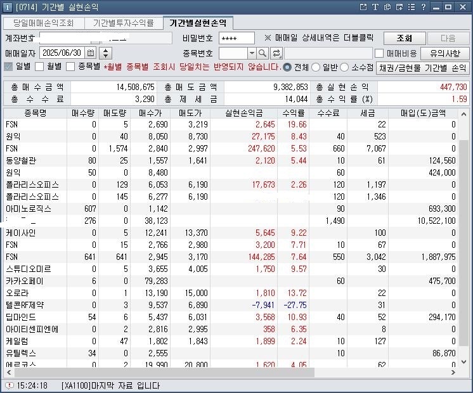473x393 pixels.
Task: Click the 매입(도)금액 column header
Action: coord(423,113)
